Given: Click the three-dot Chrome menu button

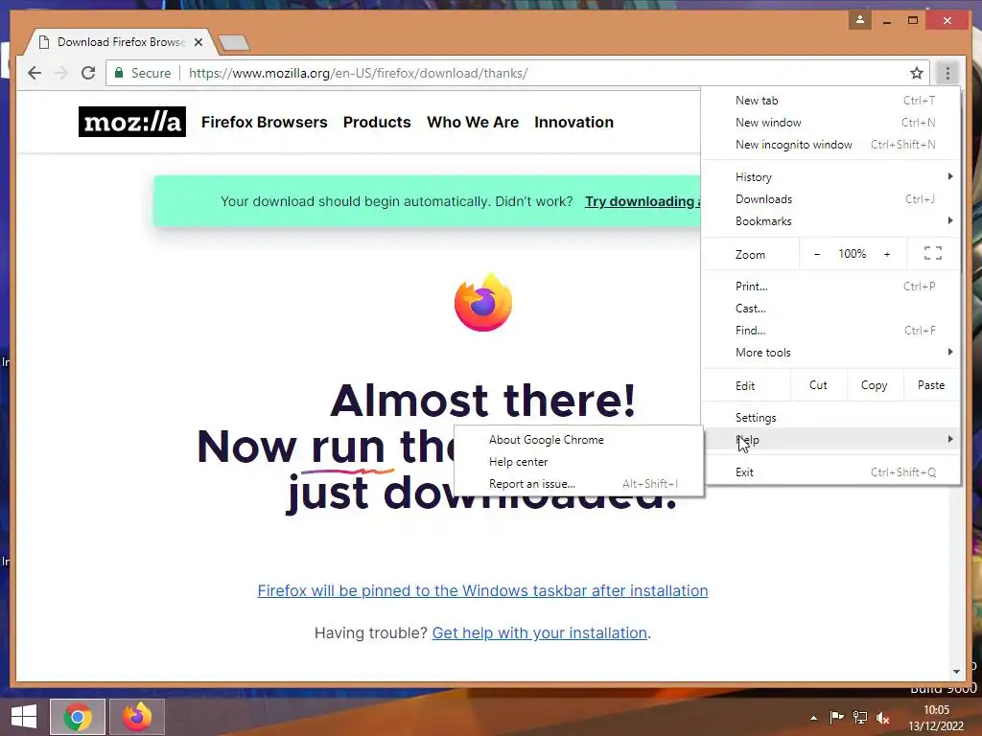Looking at the screenshot, I should click(x=947, y=73).
